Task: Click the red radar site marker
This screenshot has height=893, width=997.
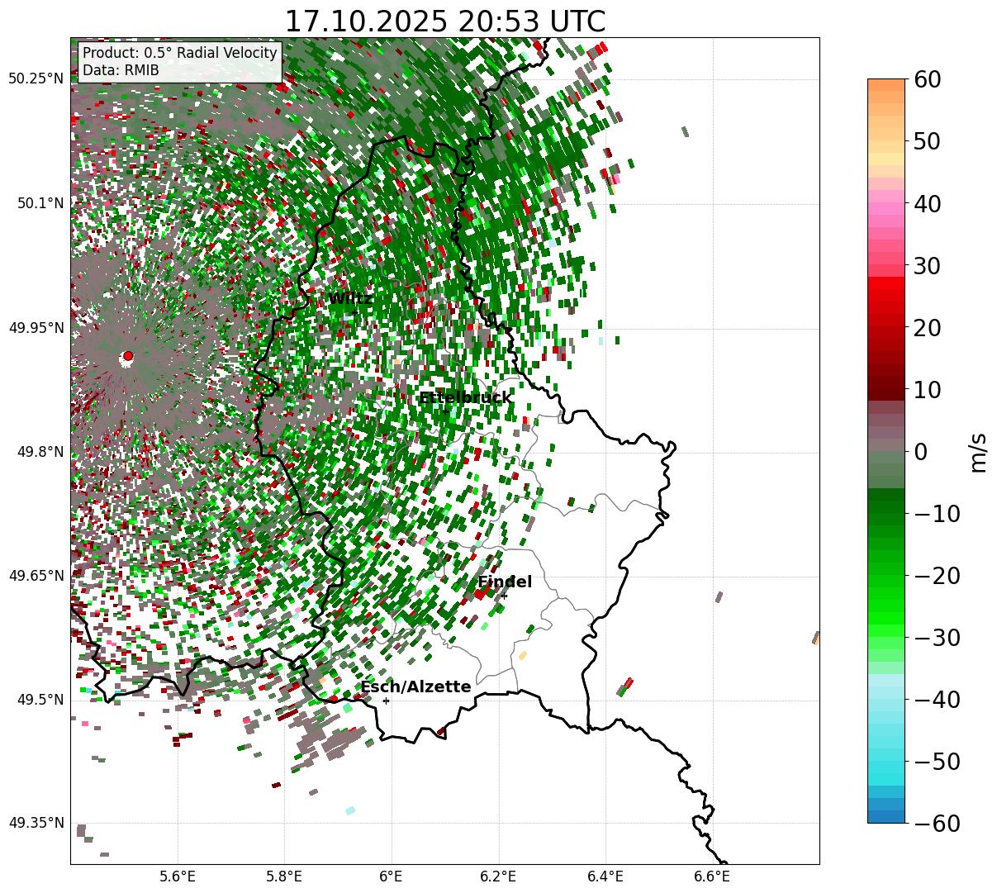Action: point(127,356)
